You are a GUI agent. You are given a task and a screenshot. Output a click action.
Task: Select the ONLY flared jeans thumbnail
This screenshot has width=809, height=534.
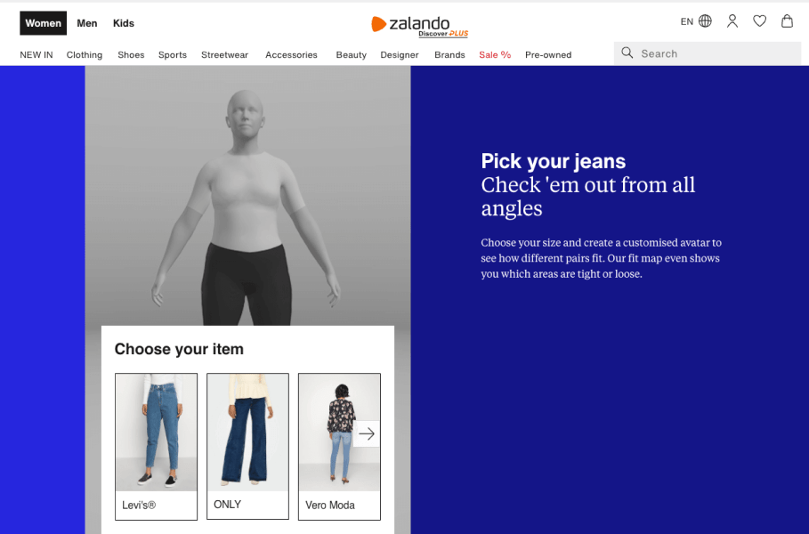coord(247,446)
